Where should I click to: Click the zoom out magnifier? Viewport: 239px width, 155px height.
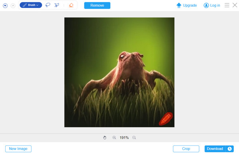[134, 137]
